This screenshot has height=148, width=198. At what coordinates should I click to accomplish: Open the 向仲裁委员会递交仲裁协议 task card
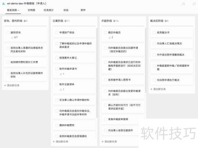[74, 113]
